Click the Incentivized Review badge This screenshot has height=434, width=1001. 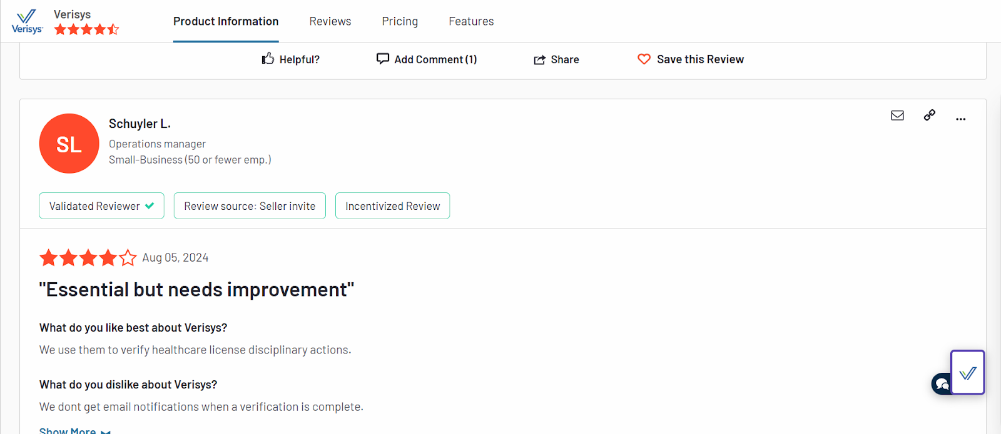click(392, 206)
